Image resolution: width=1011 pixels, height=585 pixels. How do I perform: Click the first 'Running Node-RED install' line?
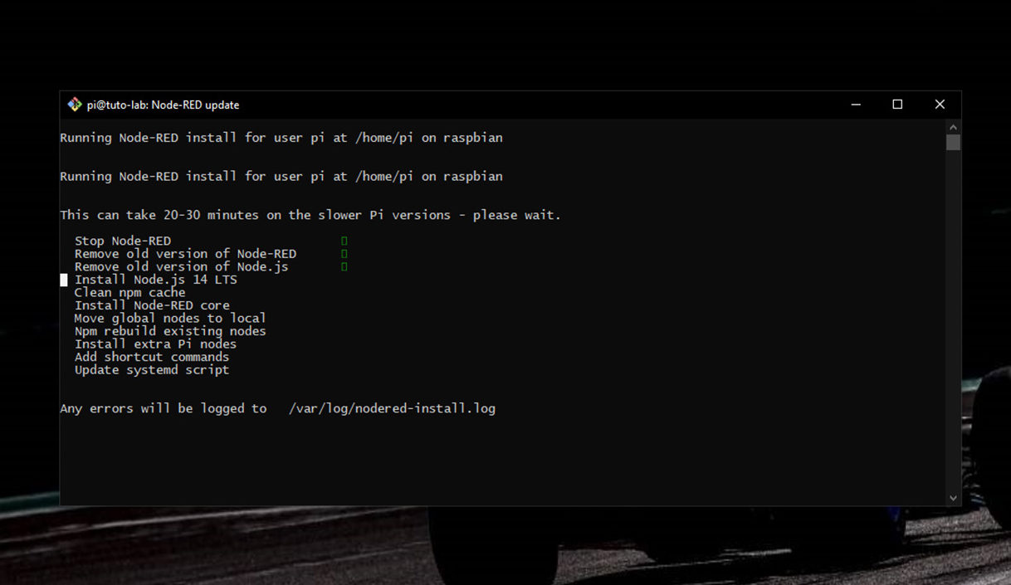(x=281, y=138)
